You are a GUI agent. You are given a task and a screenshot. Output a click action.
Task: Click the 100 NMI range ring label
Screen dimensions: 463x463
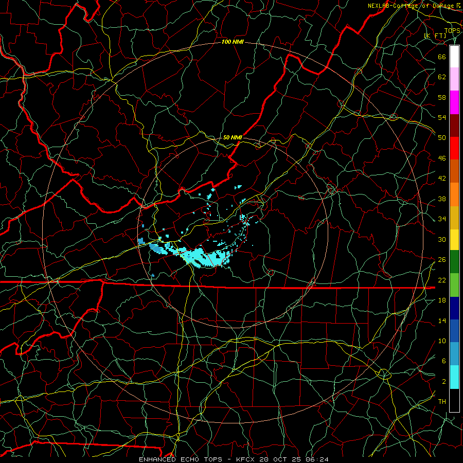click(233, 42)
